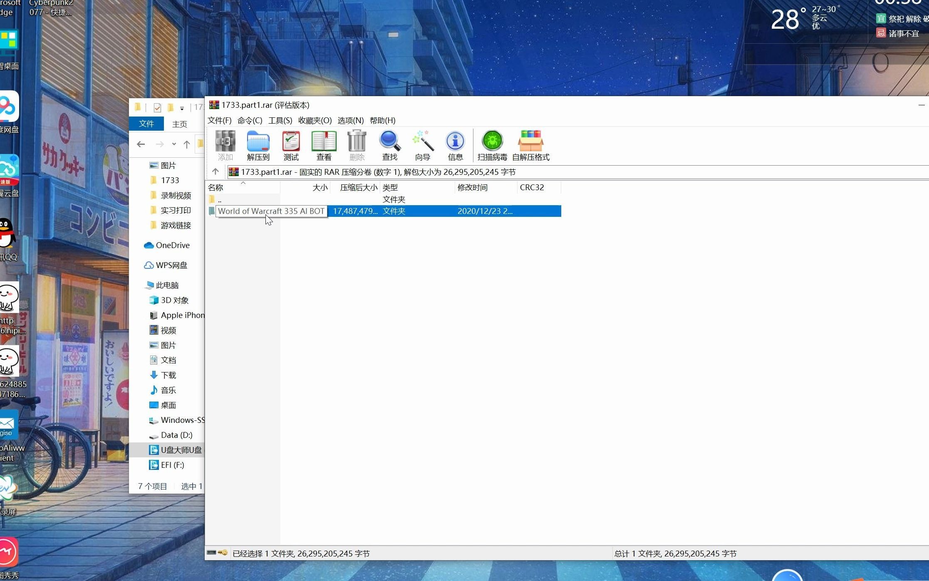The image size is (929, 581).
Task: Switch to the 主页 tab in Explorer window
Action: 180,124
